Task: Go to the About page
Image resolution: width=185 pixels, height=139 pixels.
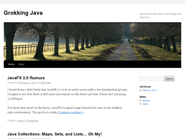Action: click(21, 64)
